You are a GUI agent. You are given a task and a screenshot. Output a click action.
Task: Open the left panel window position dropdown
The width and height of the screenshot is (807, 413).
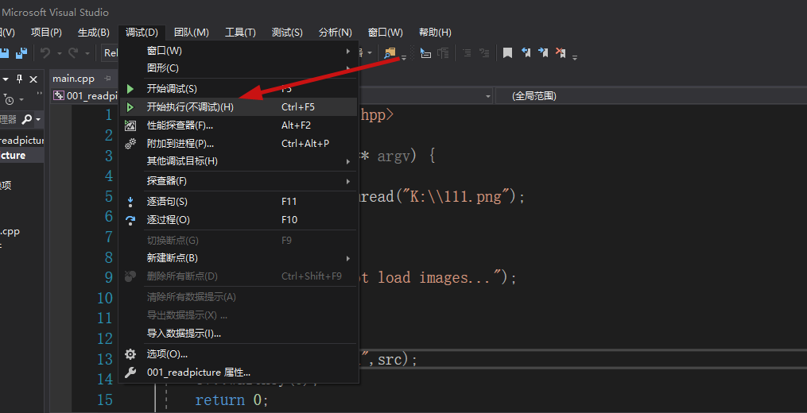(6, 79)
